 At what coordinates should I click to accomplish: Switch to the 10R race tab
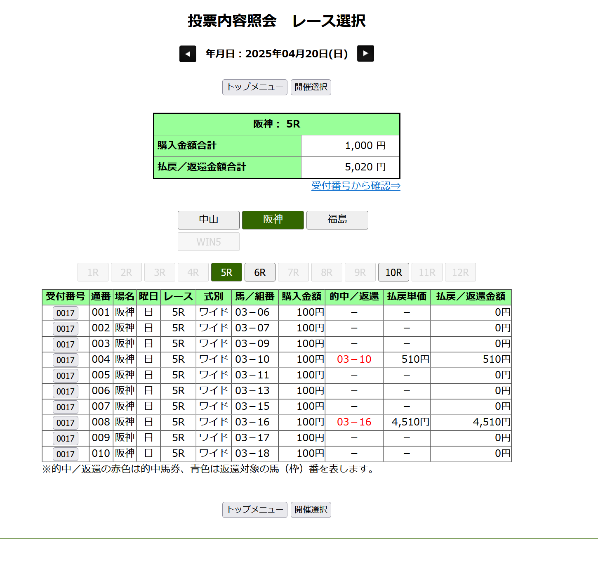(393, 272)
